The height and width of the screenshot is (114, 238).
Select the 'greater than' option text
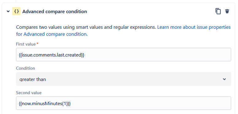(33, 79)
